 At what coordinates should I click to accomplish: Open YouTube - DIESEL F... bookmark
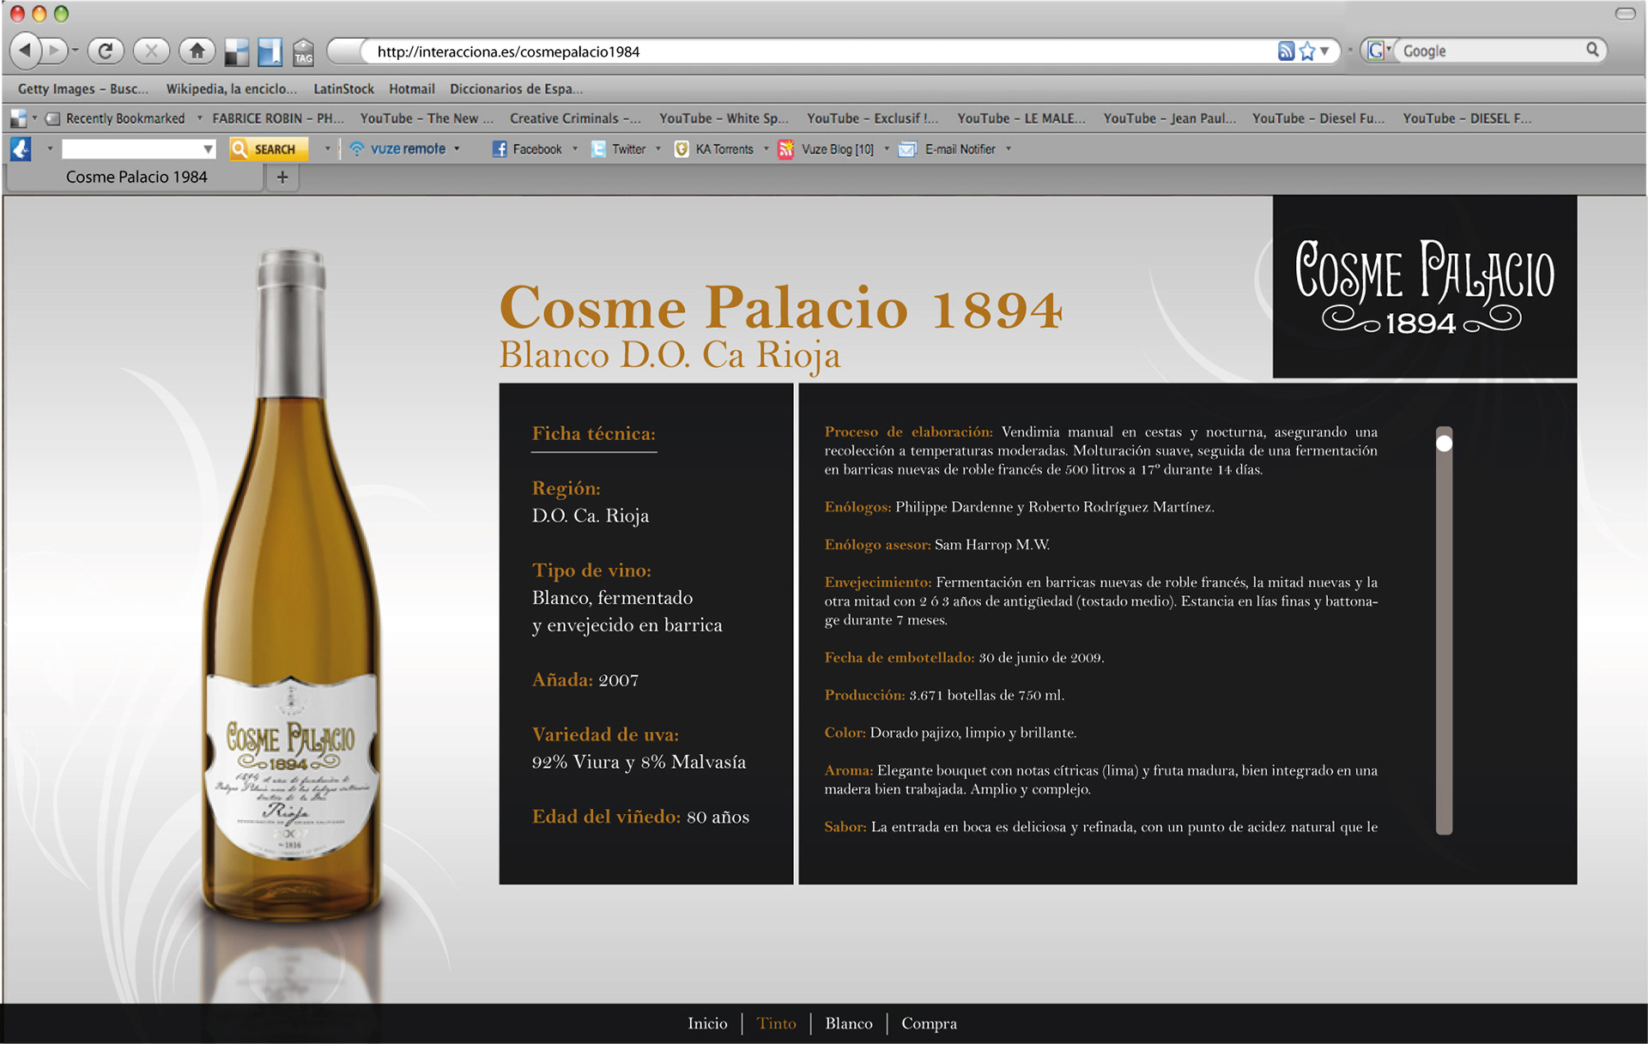click(x=1467, y=118)
